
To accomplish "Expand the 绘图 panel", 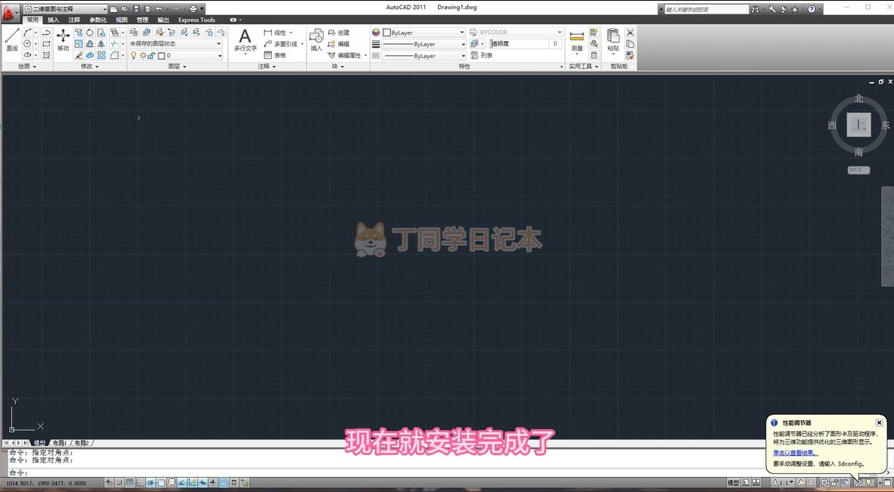I will [x=27, y=67].
